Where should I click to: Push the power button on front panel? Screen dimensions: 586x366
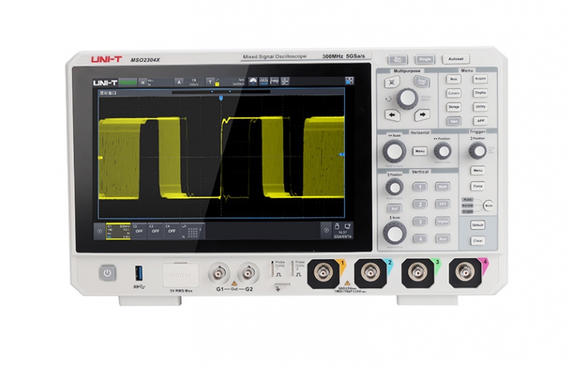(x=107, y=273)
